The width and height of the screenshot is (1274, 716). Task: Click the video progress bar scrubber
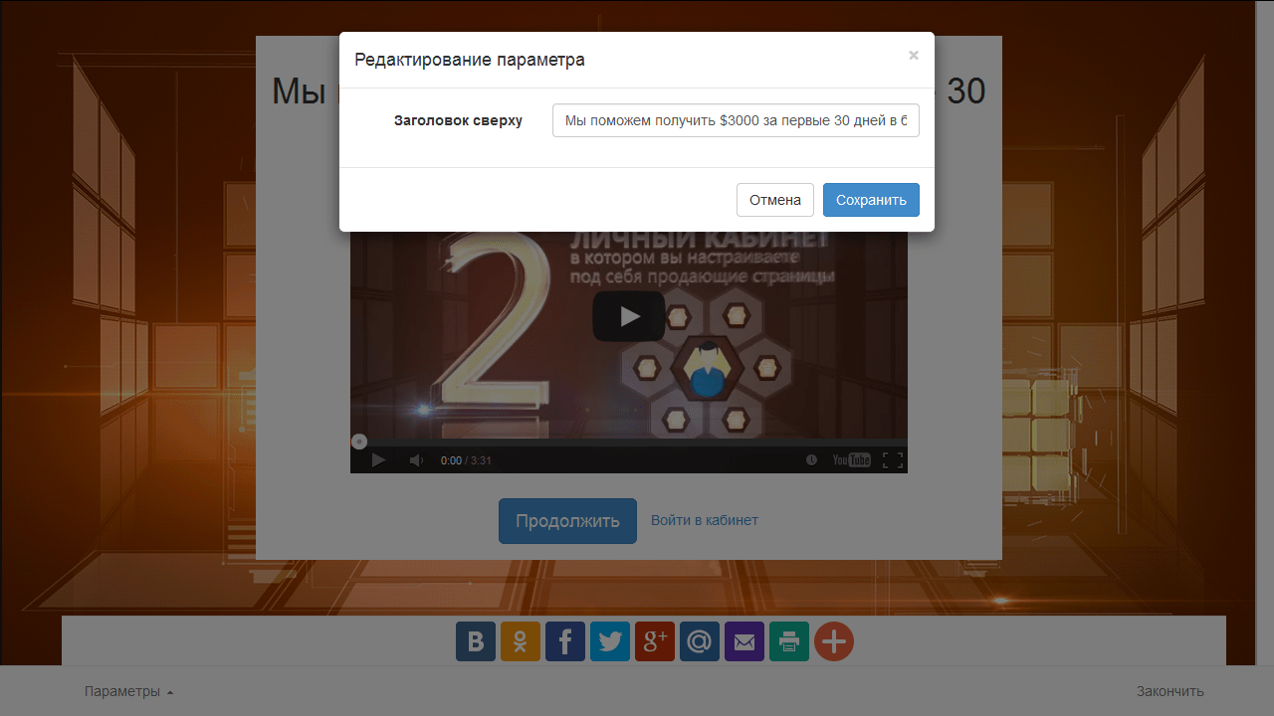[359, 442]
